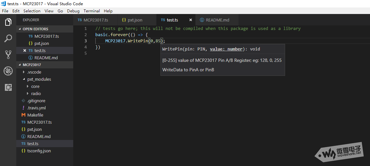
Task: Open .gitignore in the file tree
Action: tap(45, 101)
